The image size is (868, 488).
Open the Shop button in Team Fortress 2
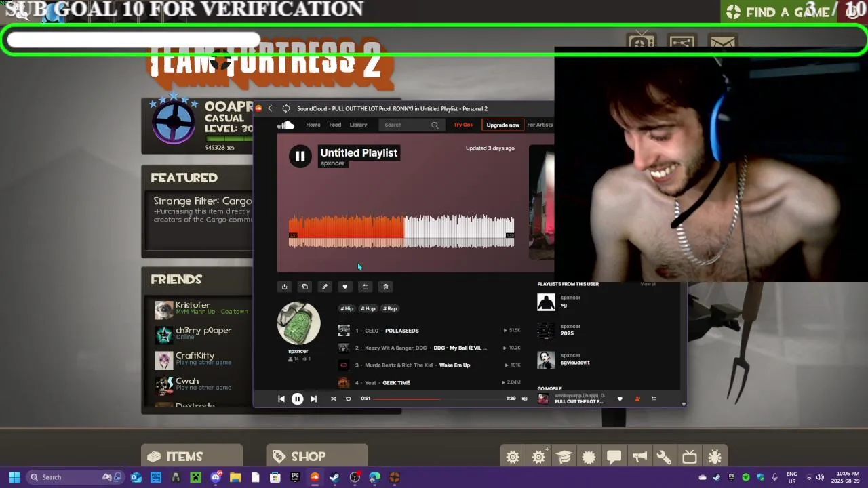[x=317, y=457]
